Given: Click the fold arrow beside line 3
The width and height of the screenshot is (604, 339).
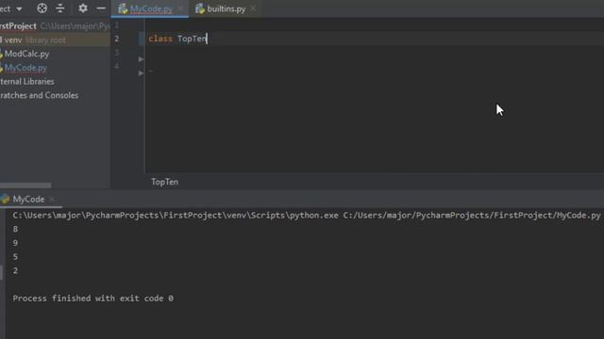Looking at the screenshot, I should pos(141,59).
